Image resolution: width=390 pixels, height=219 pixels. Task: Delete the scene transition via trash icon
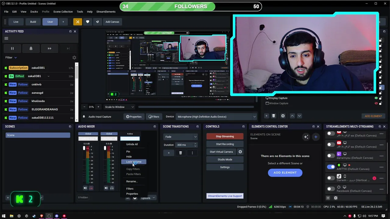pos(180,153)
